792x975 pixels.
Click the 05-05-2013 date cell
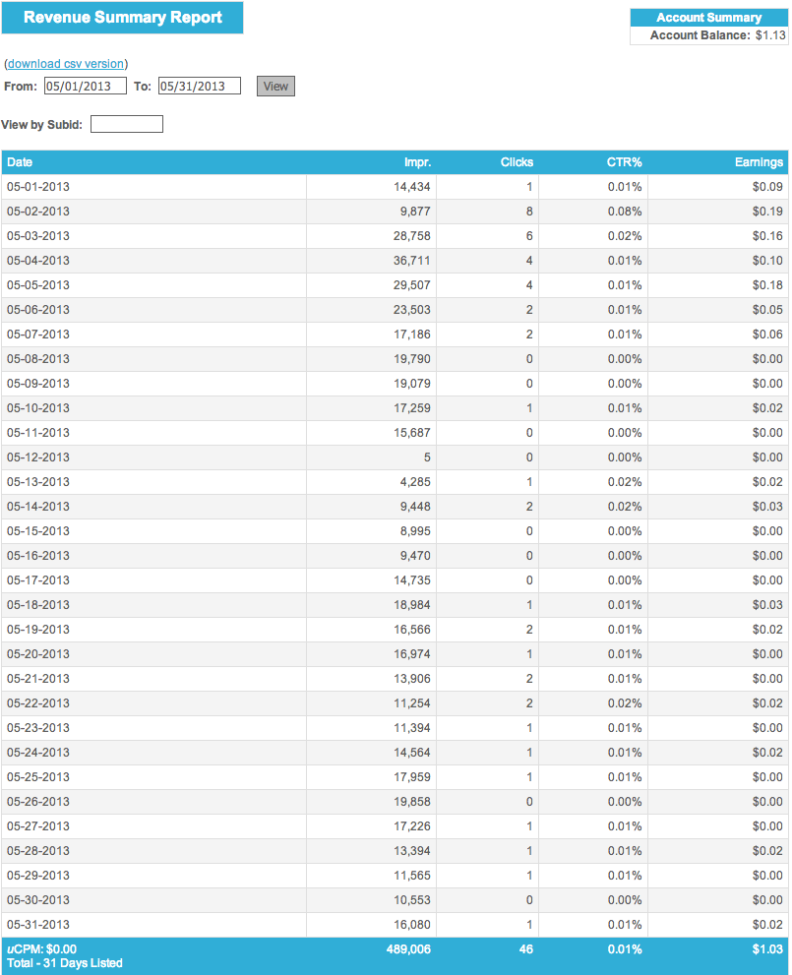point(38,284)
